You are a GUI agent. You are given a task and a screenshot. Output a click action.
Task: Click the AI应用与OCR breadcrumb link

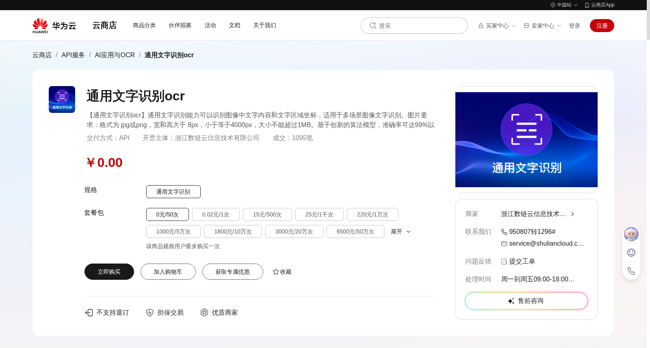click(115, 55)
